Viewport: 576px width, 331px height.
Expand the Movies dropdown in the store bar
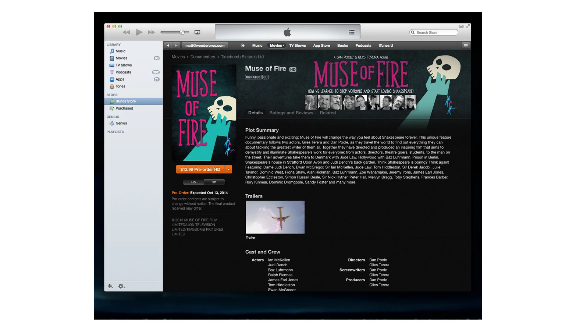[x=277, y=46]
